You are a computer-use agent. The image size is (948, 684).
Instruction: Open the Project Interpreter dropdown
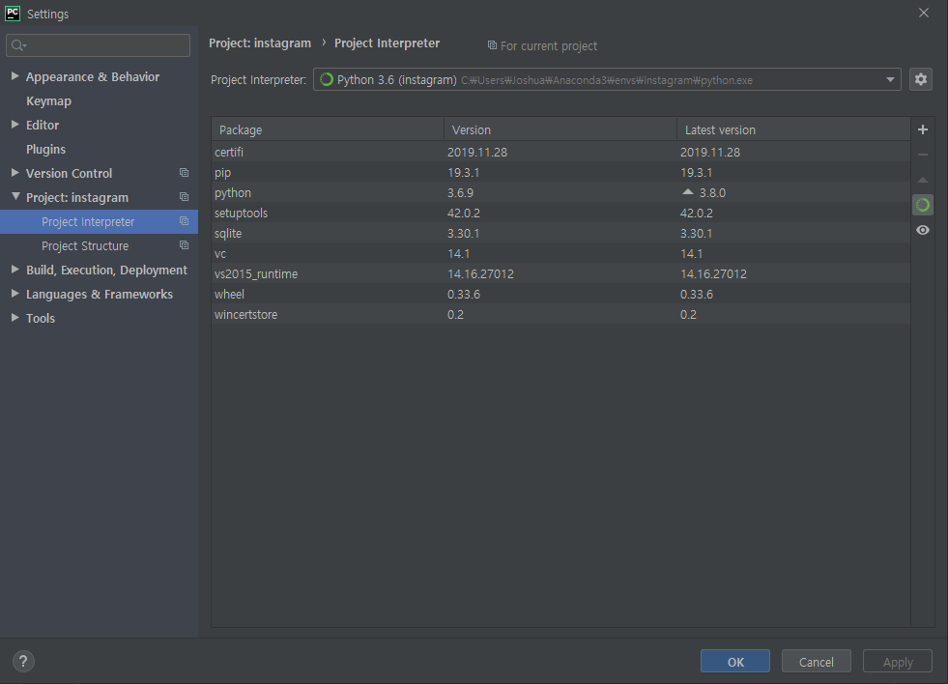tap(607, 79)
